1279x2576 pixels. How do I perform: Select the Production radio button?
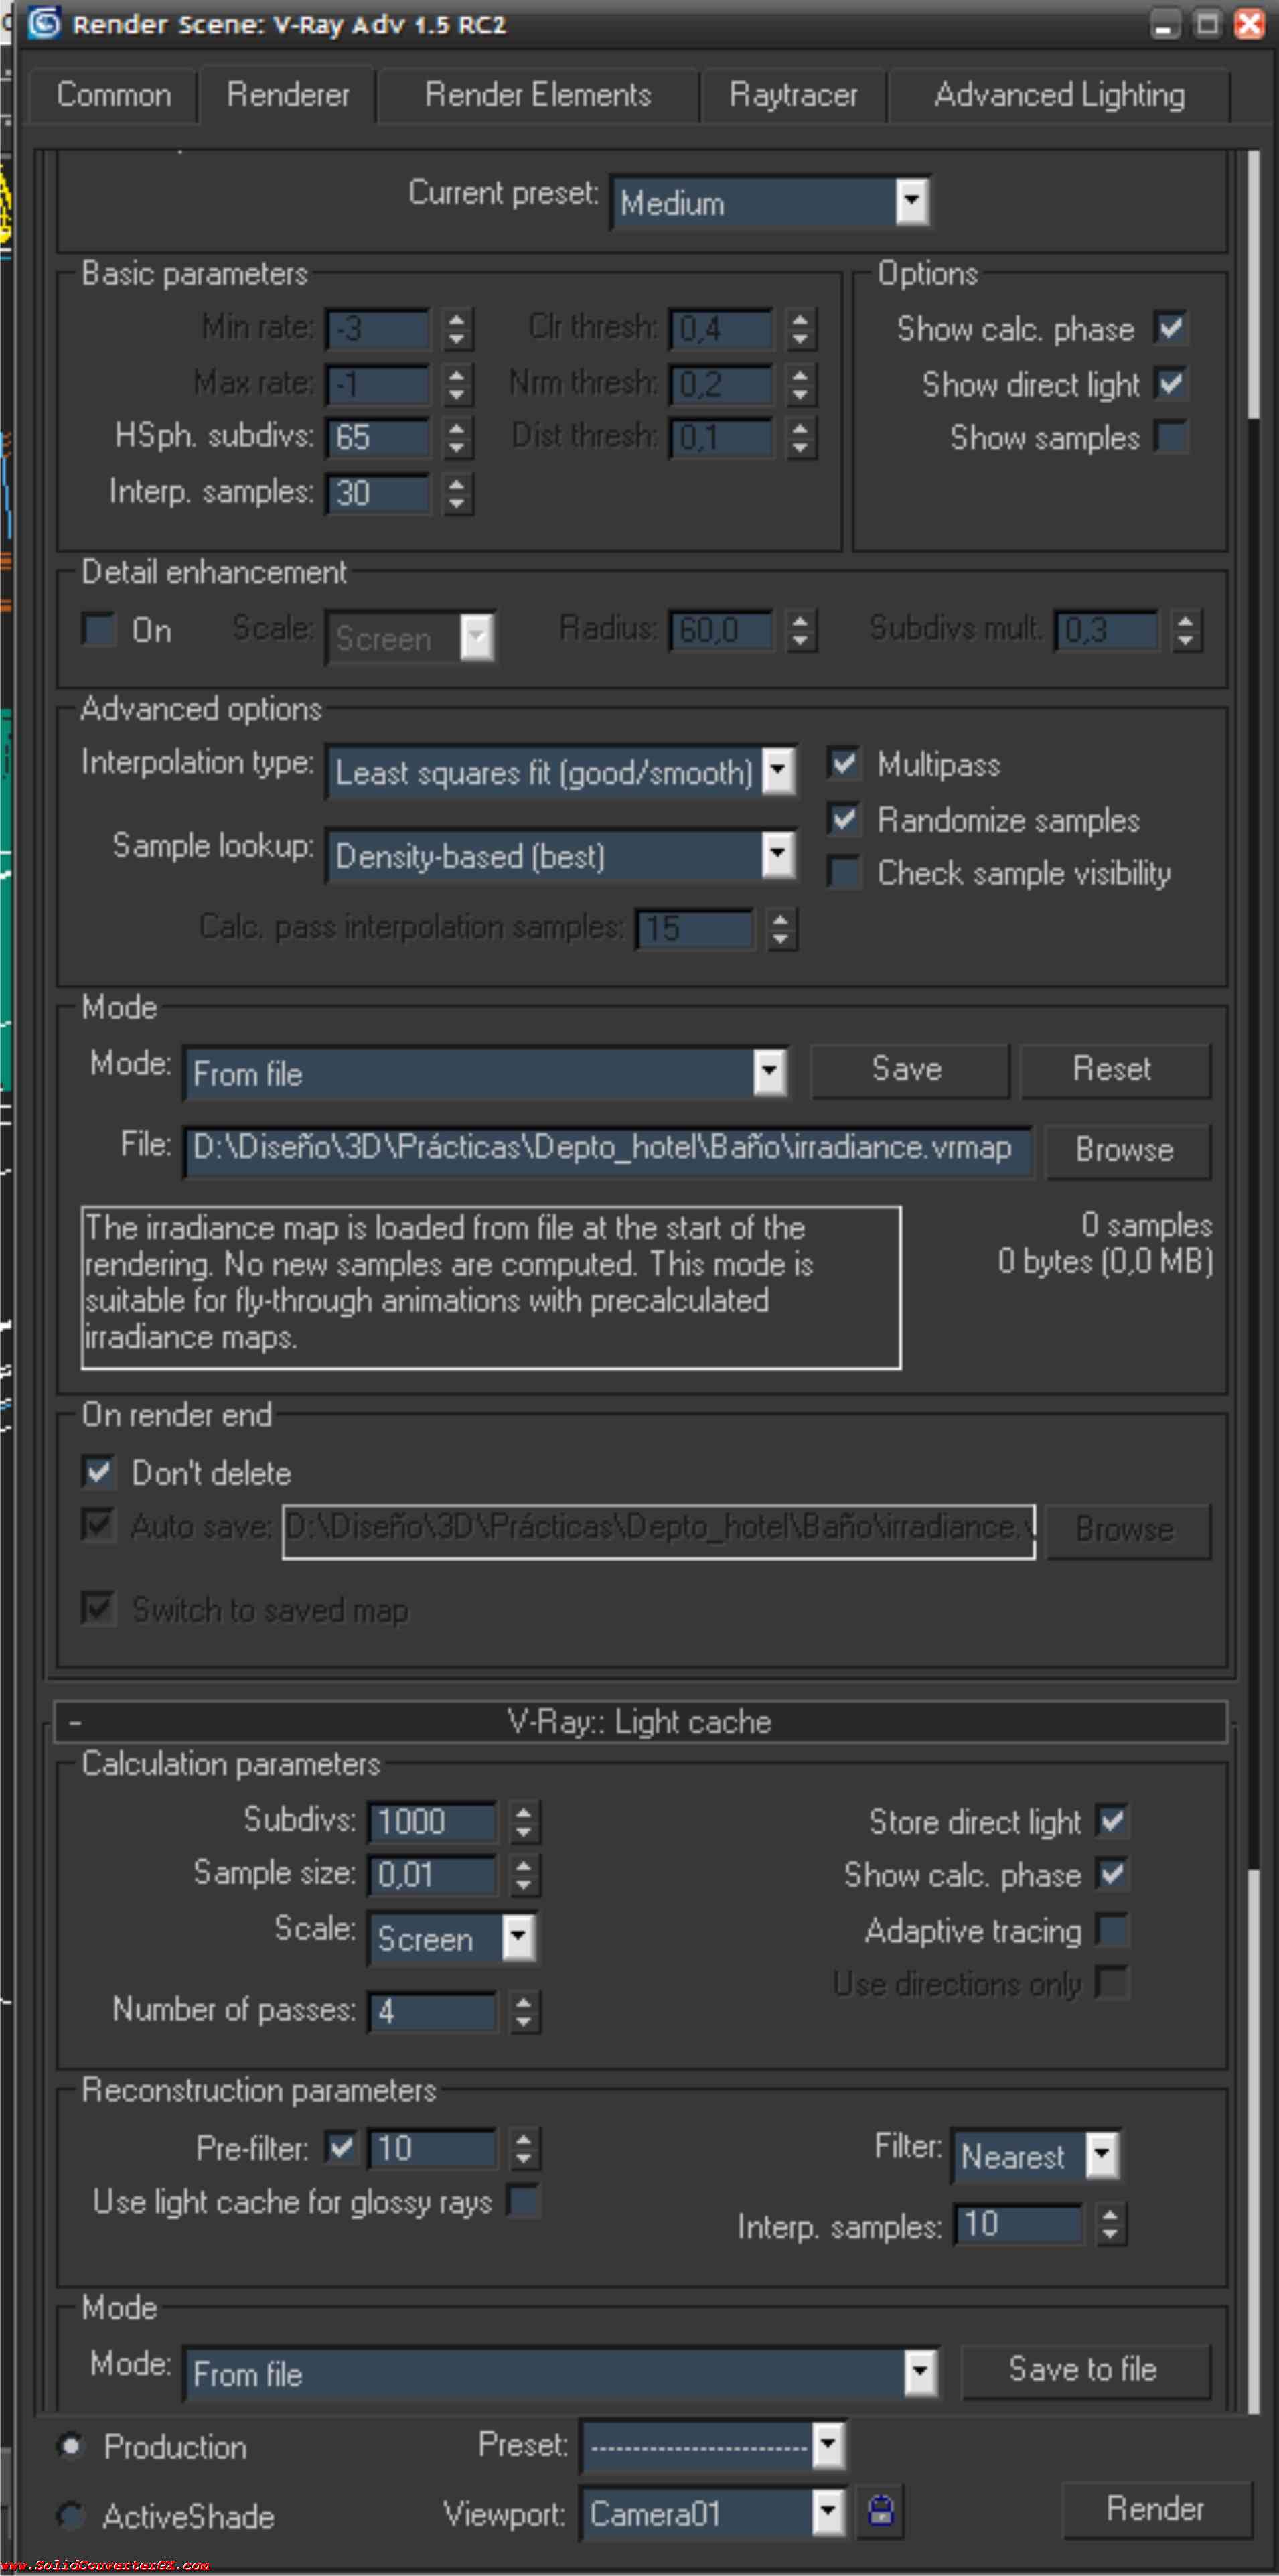(71, 2447)
